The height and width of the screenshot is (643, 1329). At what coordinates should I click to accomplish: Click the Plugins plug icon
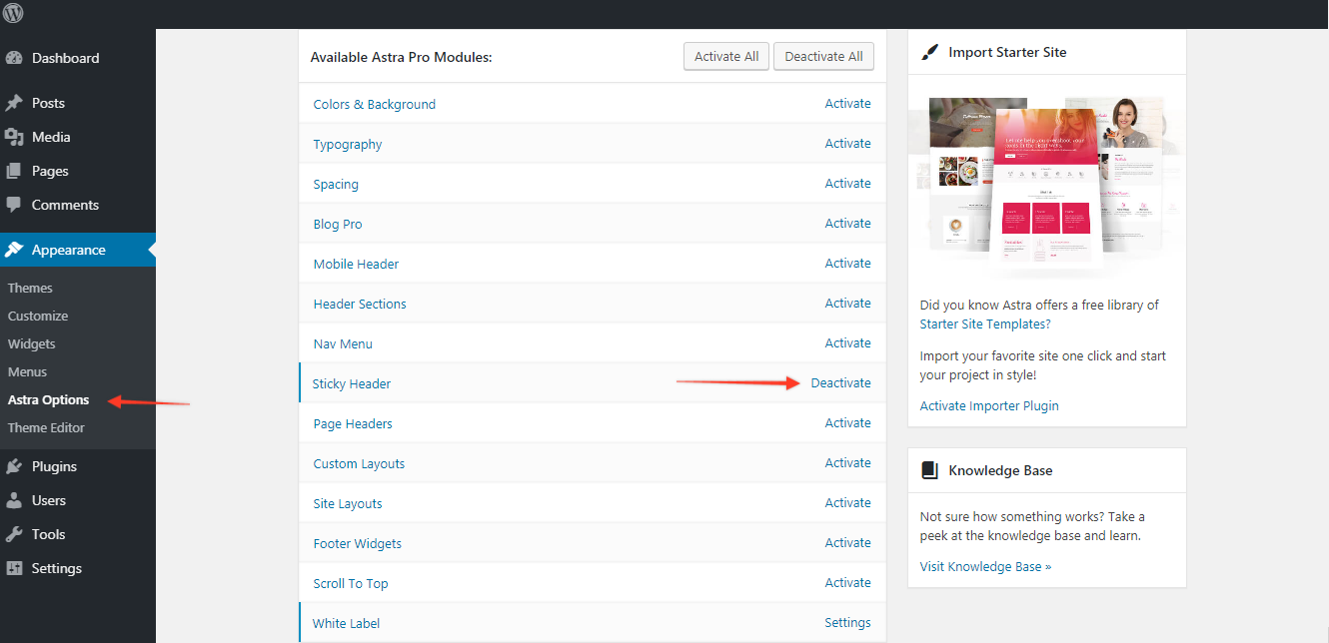tap(14, 466)
